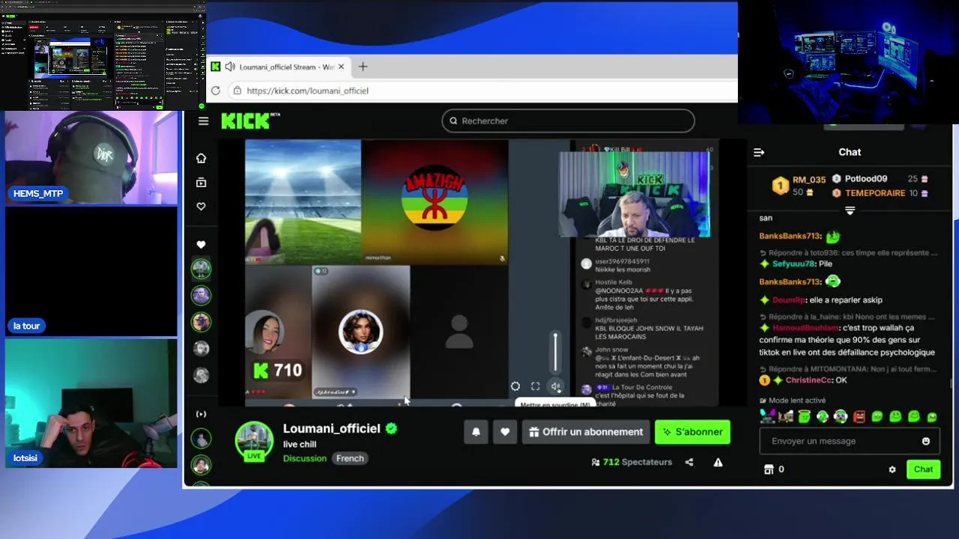Click the KICK logo
This screenshot has height=539, width=959.
246,121
